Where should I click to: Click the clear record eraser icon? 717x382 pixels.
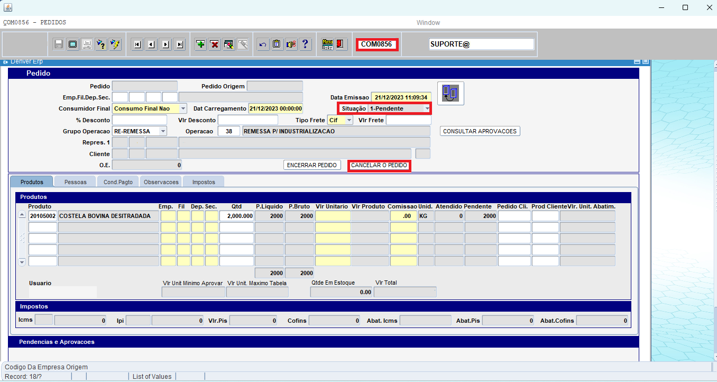tap(228, 44)
